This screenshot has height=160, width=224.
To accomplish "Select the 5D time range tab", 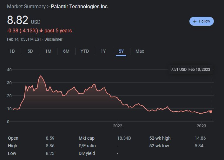I will [30, 51].
